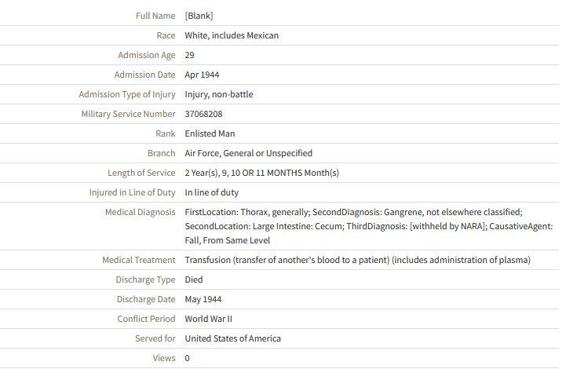Click the Length of Service value text
Image resolution: width=566 pixels, height=369 pixels.
pyautogui.click(x=261, y=173)
